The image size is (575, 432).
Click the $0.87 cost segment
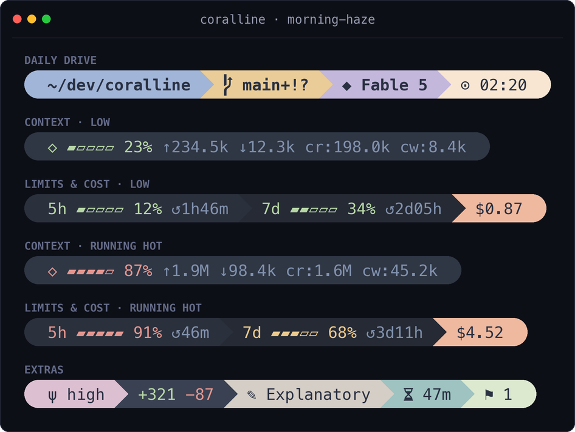[499, 208]
